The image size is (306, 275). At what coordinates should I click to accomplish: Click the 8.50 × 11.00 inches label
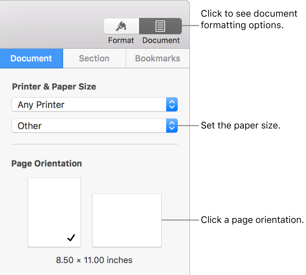[94, 260]
